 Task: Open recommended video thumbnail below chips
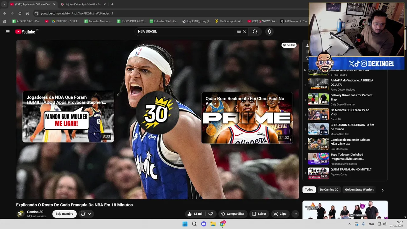pos(345,210)
